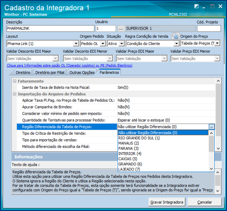
Task: Choose the MANAUS (2) region option
Action: point(129,143)
